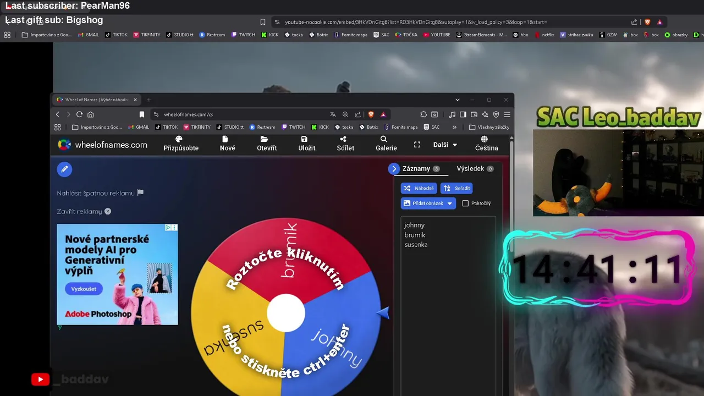Open media control music-note icon

[452, 114]
